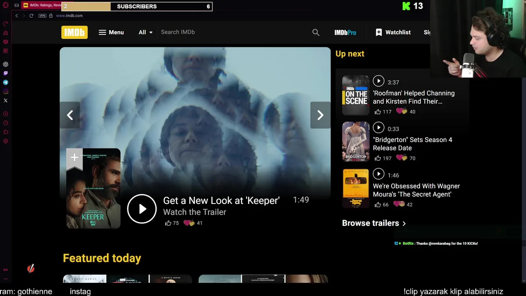Image resolution: width=526 pixels, height=296 pixels.
Task: Click the browser forward arrow
Action: [24, 16]
